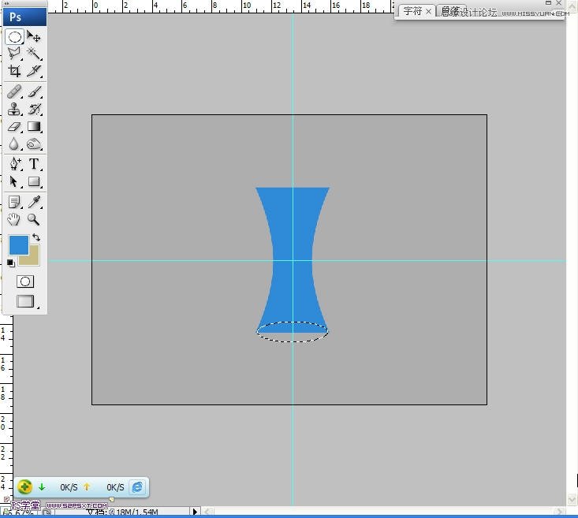Viewport: 578px width, 518px height.
Task: Switch to the 字符 panel tab
Action: (412, 11)
